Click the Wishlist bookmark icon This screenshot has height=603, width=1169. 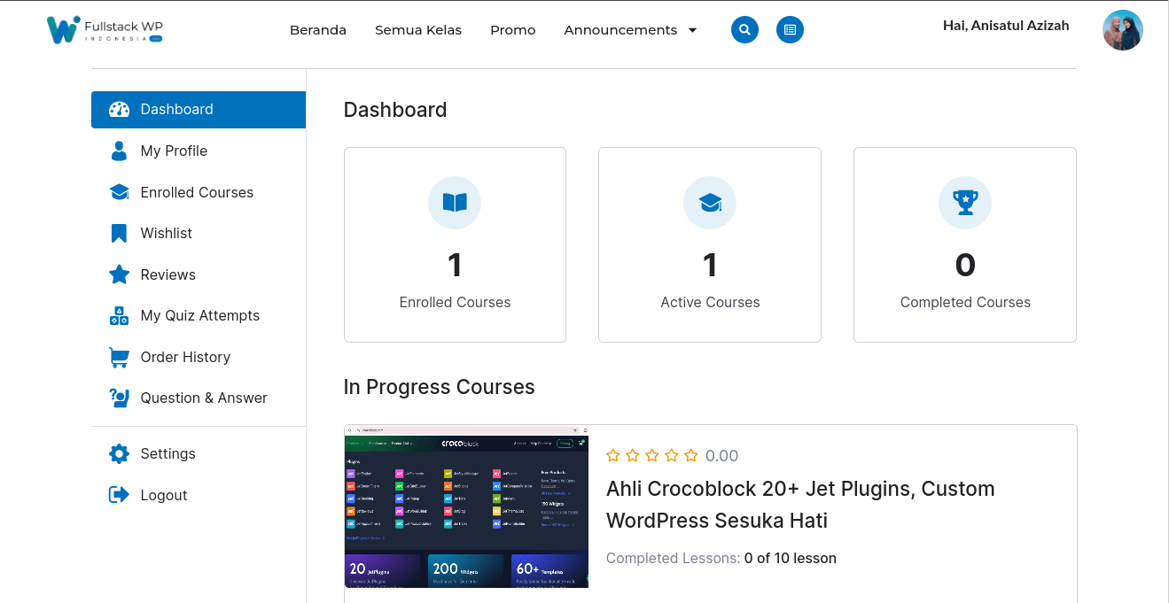pyautogui.click(x=119, y=233)
